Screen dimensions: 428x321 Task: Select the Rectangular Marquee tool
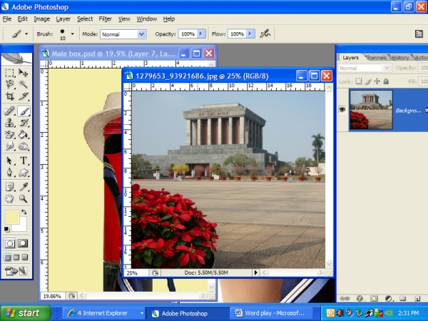(9, 73)
